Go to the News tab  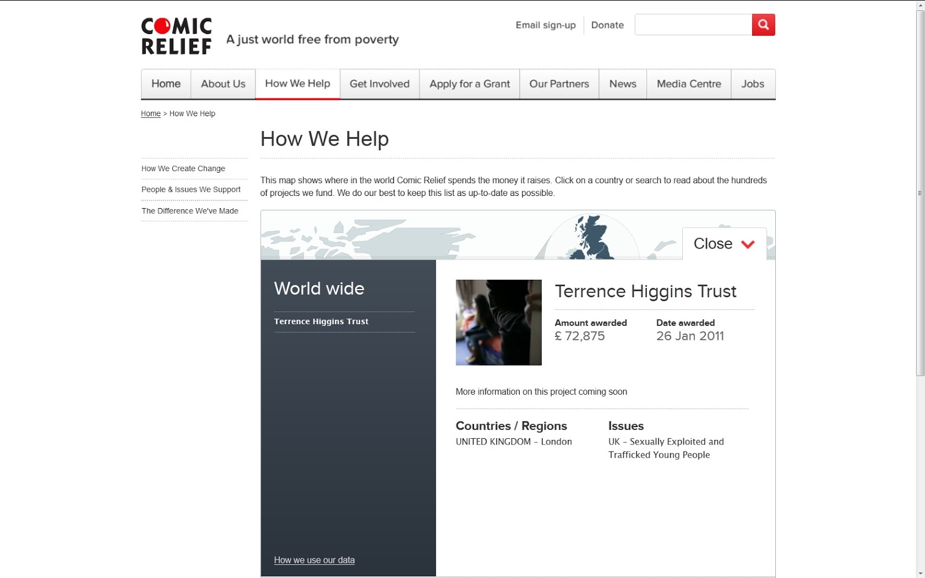pos(623,84)
